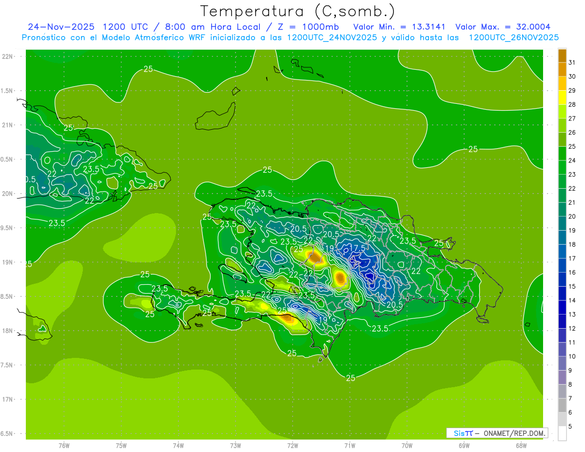
Task: Click the 74W longitude axis label
Action: [178, 445]
